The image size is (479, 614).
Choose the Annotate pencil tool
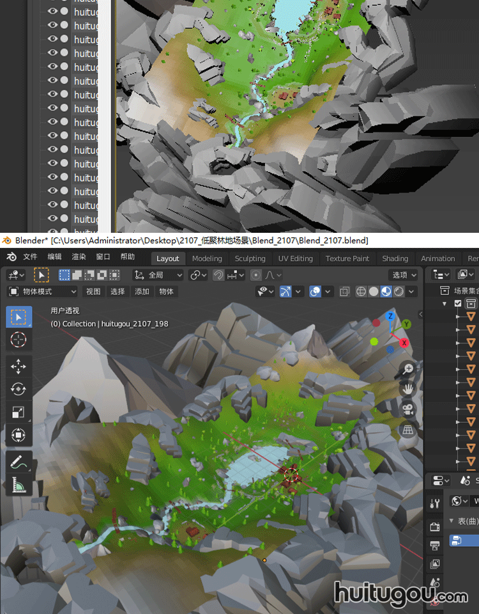pyautogui.click(x=19, y=462)
